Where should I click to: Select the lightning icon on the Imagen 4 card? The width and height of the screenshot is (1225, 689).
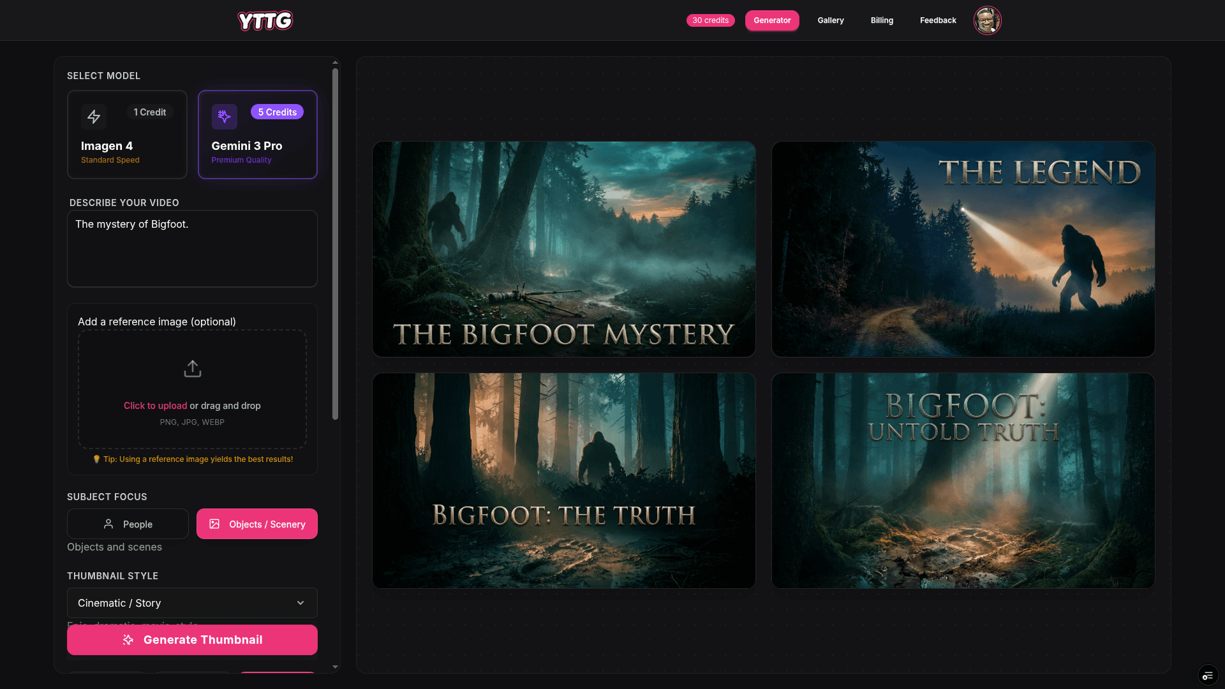click(x=93, y=117)
